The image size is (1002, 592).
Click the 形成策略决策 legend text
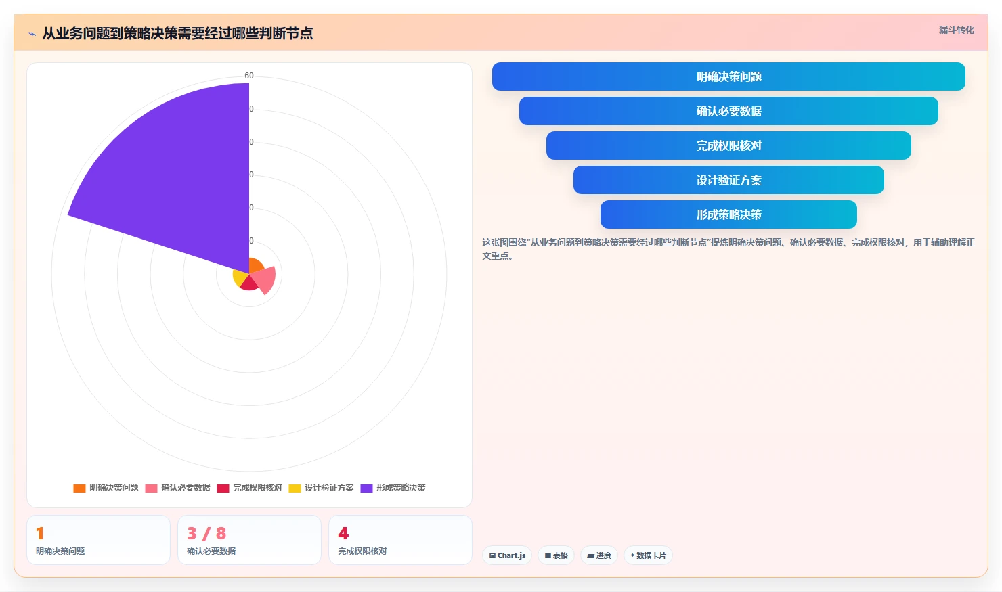(401, 488)
